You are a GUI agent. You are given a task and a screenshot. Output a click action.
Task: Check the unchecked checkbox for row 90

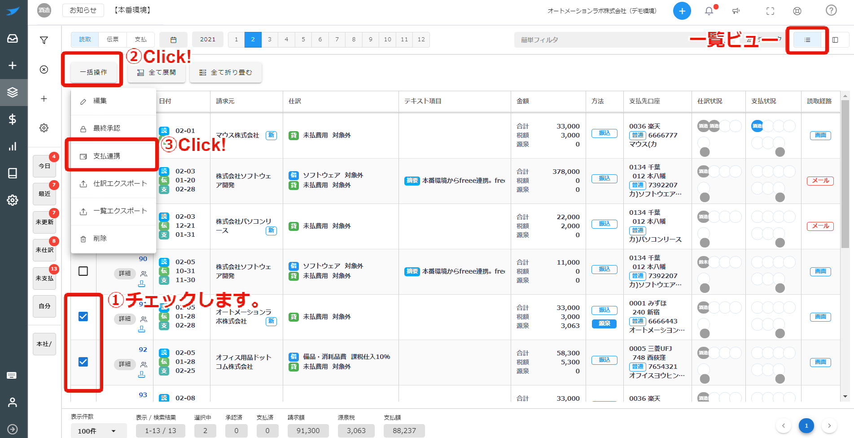point(83,271)
